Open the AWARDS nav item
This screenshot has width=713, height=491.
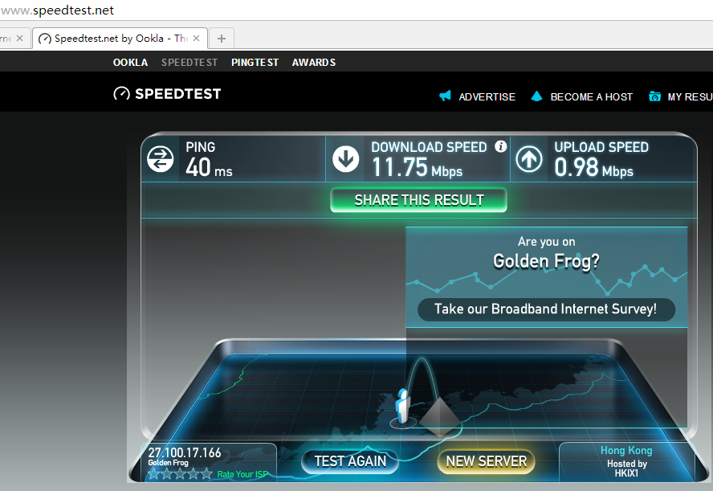pyautogui.click(x=314, y=63)
